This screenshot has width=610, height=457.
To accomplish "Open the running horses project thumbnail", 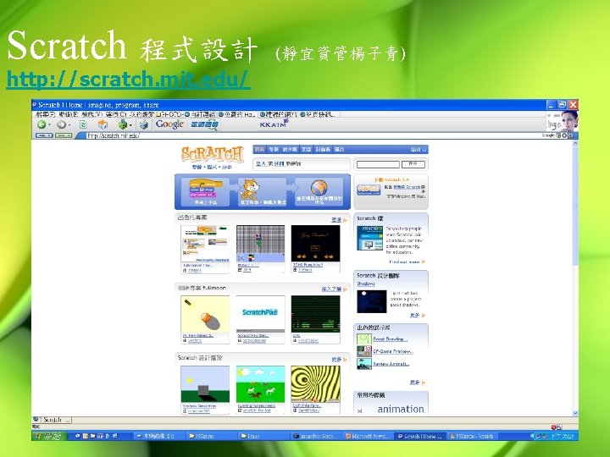I will [x=261, y=384].
